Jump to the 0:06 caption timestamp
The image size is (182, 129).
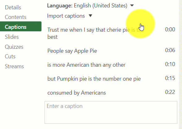pyautogui.click(x=170, y=50)
